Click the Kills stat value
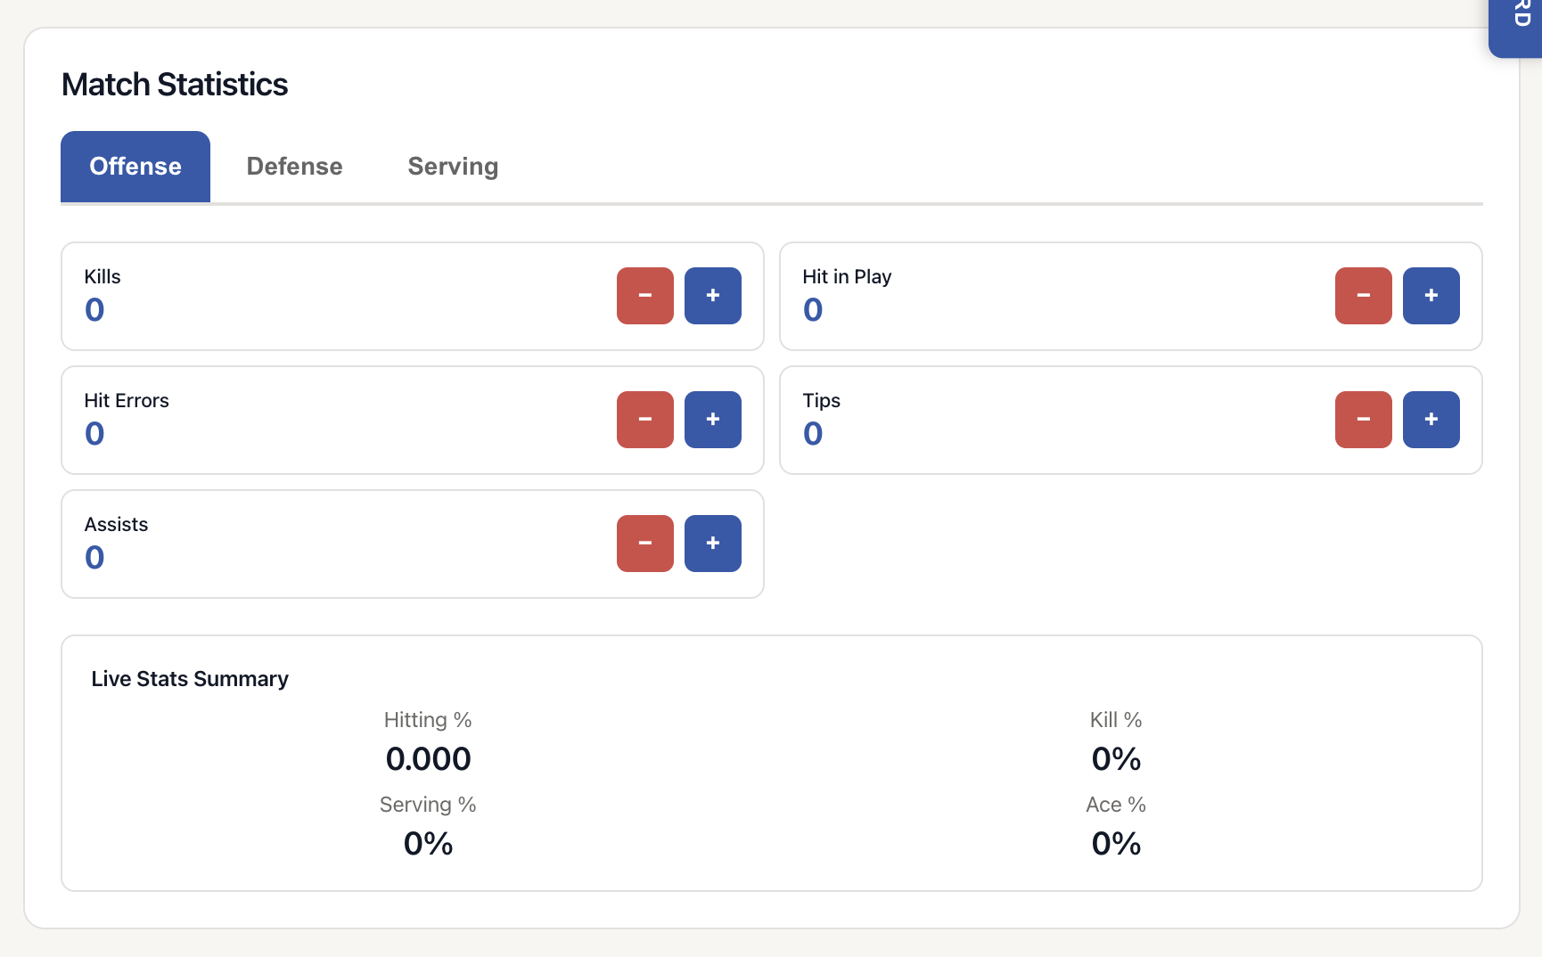Image resolution: width=1542 pixels, height=957 pixels. pos(94,310)
